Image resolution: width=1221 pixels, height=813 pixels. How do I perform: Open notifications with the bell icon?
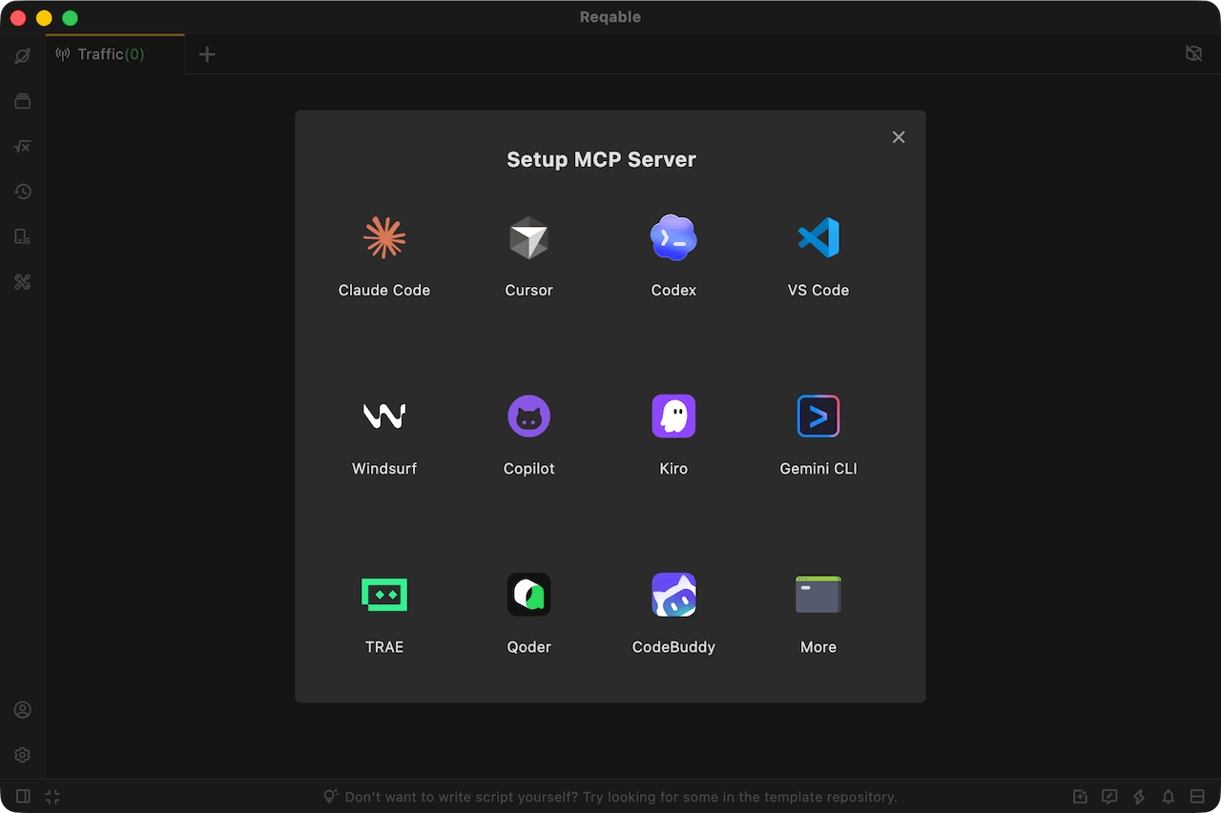pyautogui.click(x=1169, y=797)
